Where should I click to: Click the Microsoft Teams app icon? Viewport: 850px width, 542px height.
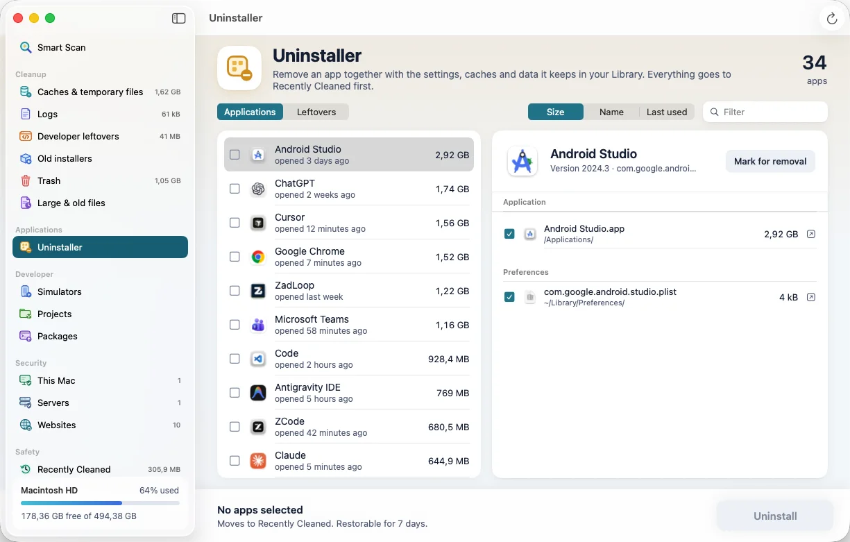coord(258,325)
